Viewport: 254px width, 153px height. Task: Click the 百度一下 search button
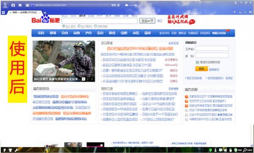coord(147,21)
